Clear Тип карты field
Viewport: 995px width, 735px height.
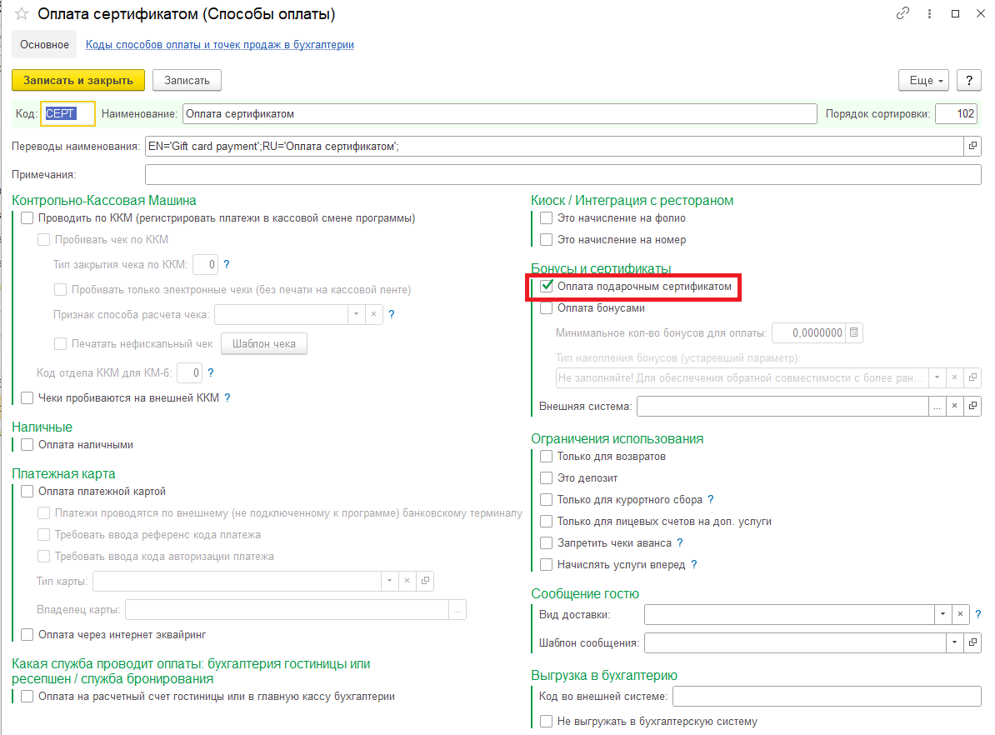(x=407, y=581)
